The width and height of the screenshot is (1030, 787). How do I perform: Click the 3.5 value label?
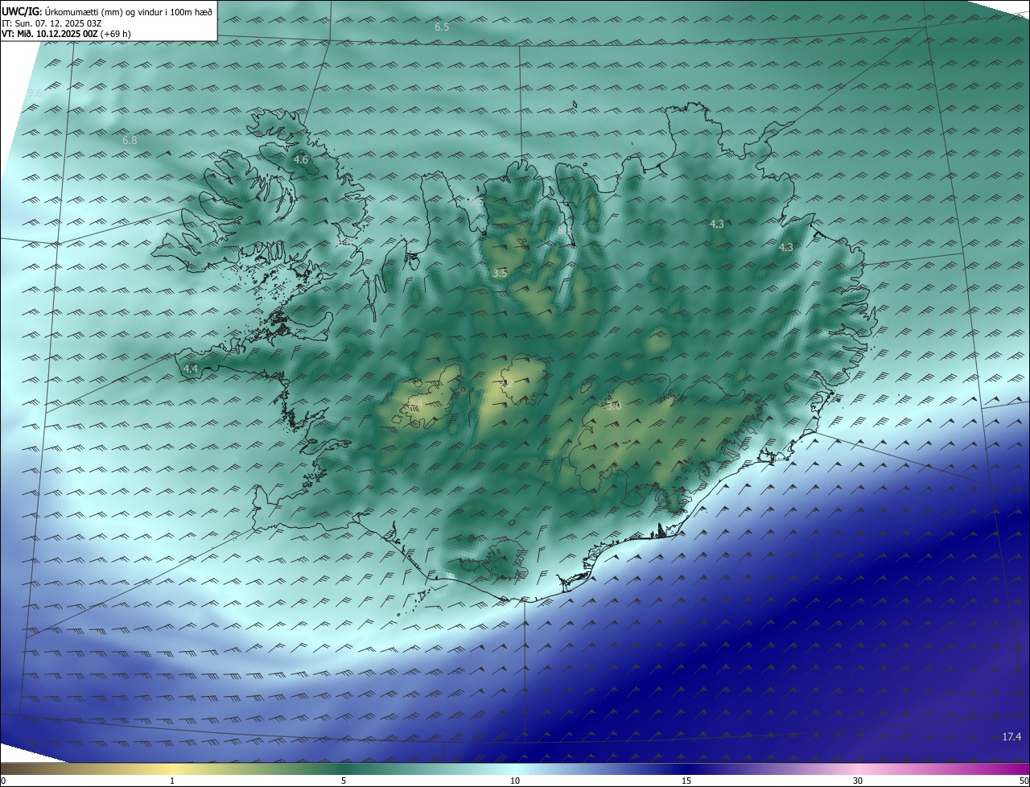click(500, 274)
